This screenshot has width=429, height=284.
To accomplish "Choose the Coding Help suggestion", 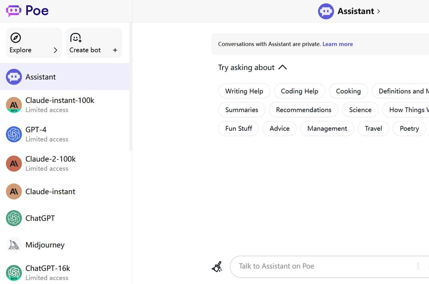I will click(x=299, y=91).
